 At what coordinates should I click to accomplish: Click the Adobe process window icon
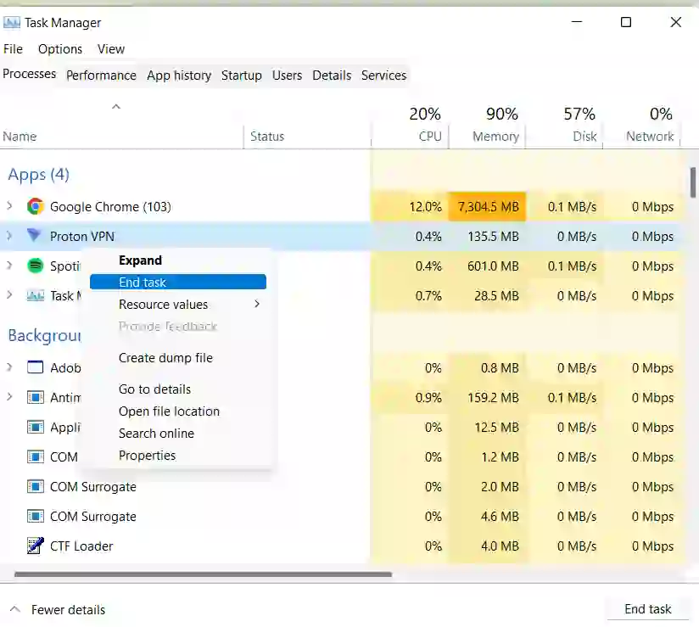pyautogui.click(x=36, y=367)
